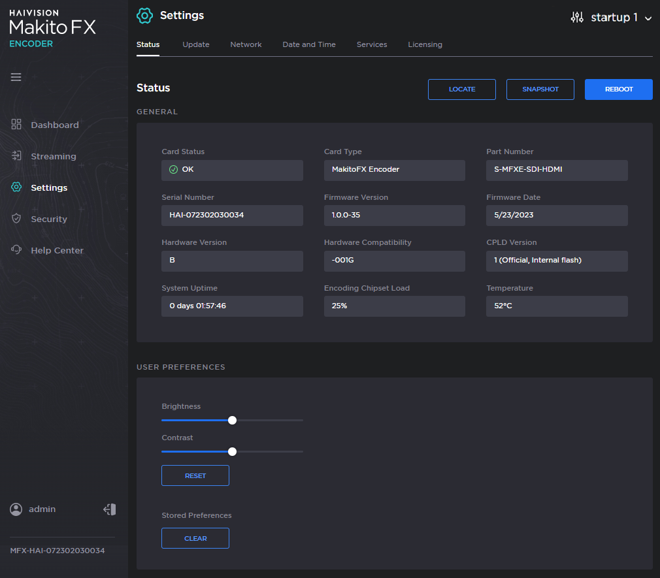Click the hamburger menu icon

click(x=16, y=76)
